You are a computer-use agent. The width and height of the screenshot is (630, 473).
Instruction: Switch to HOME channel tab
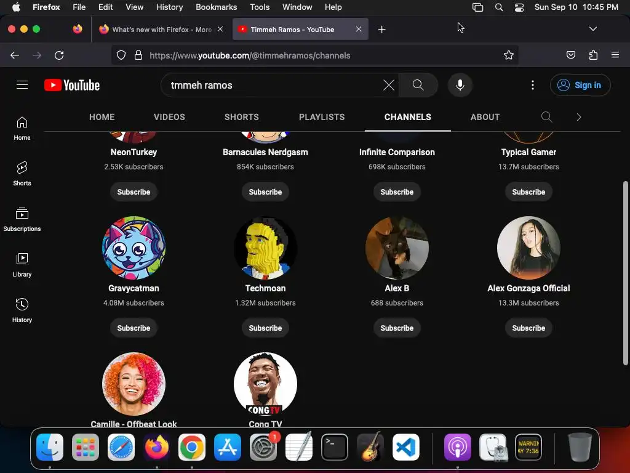tap(102, 117)
